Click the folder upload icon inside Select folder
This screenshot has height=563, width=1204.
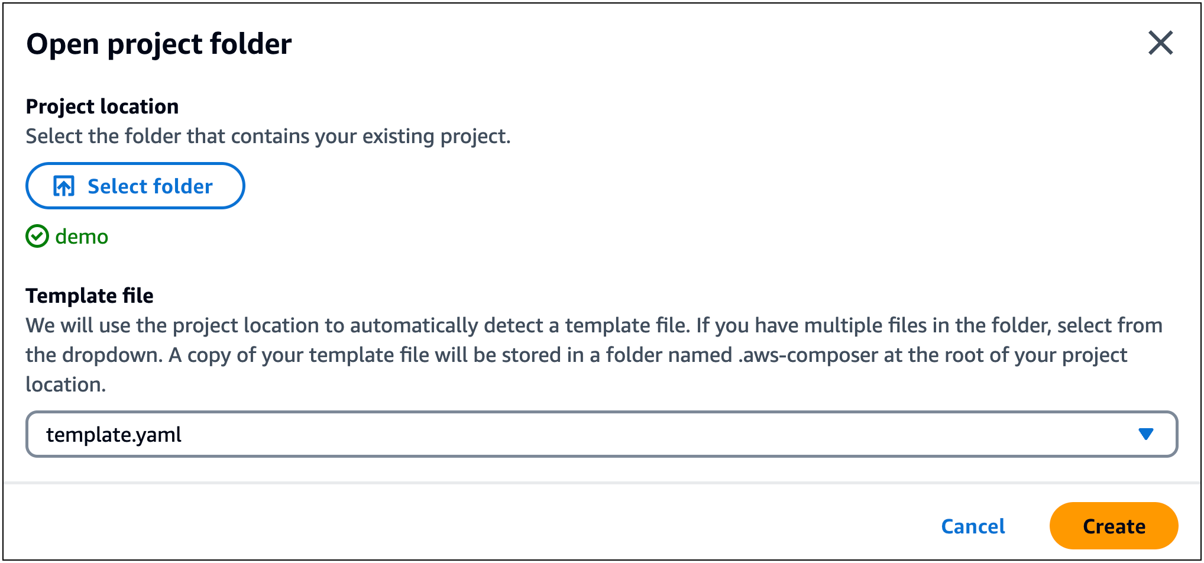click(63, 186)
